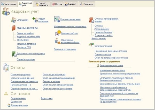Select the Предприятие tab
This screenshot has height=110, width=155.
point(9,4)
